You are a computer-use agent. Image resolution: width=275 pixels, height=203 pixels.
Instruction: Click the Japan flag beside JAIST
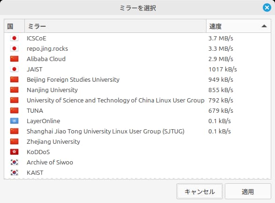(14, 69)
